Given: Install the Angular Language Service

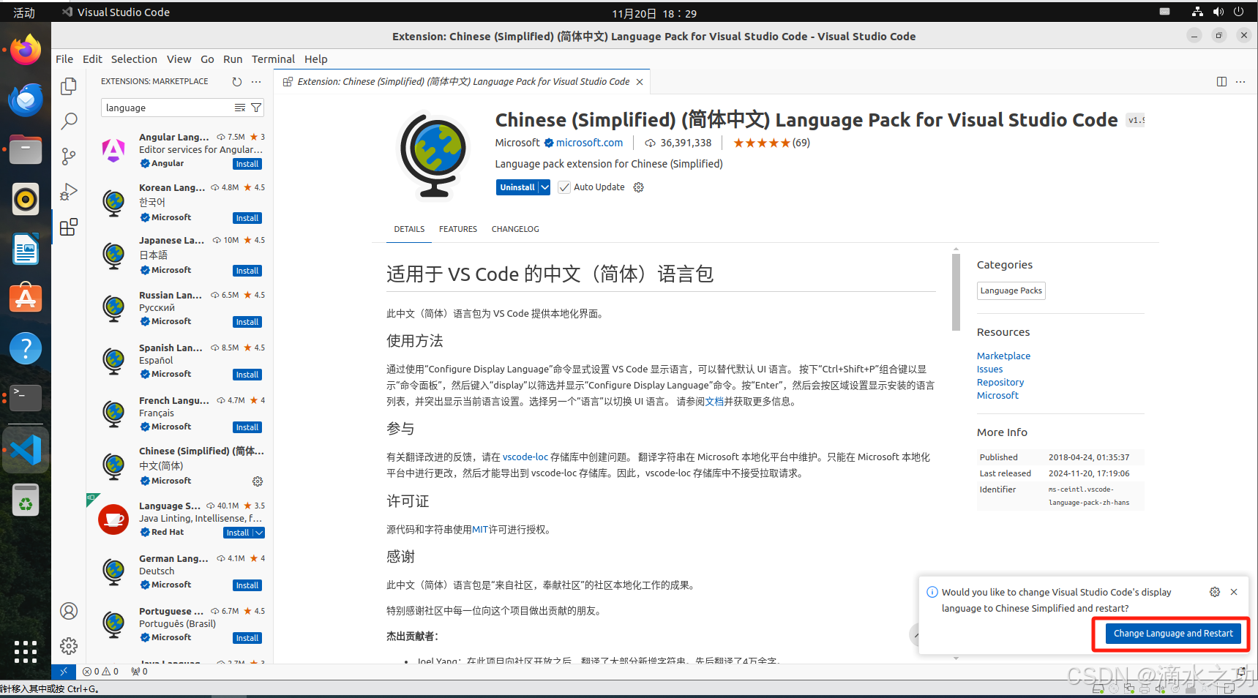Looking at the screenshot, I should click(x=247, y=164).
